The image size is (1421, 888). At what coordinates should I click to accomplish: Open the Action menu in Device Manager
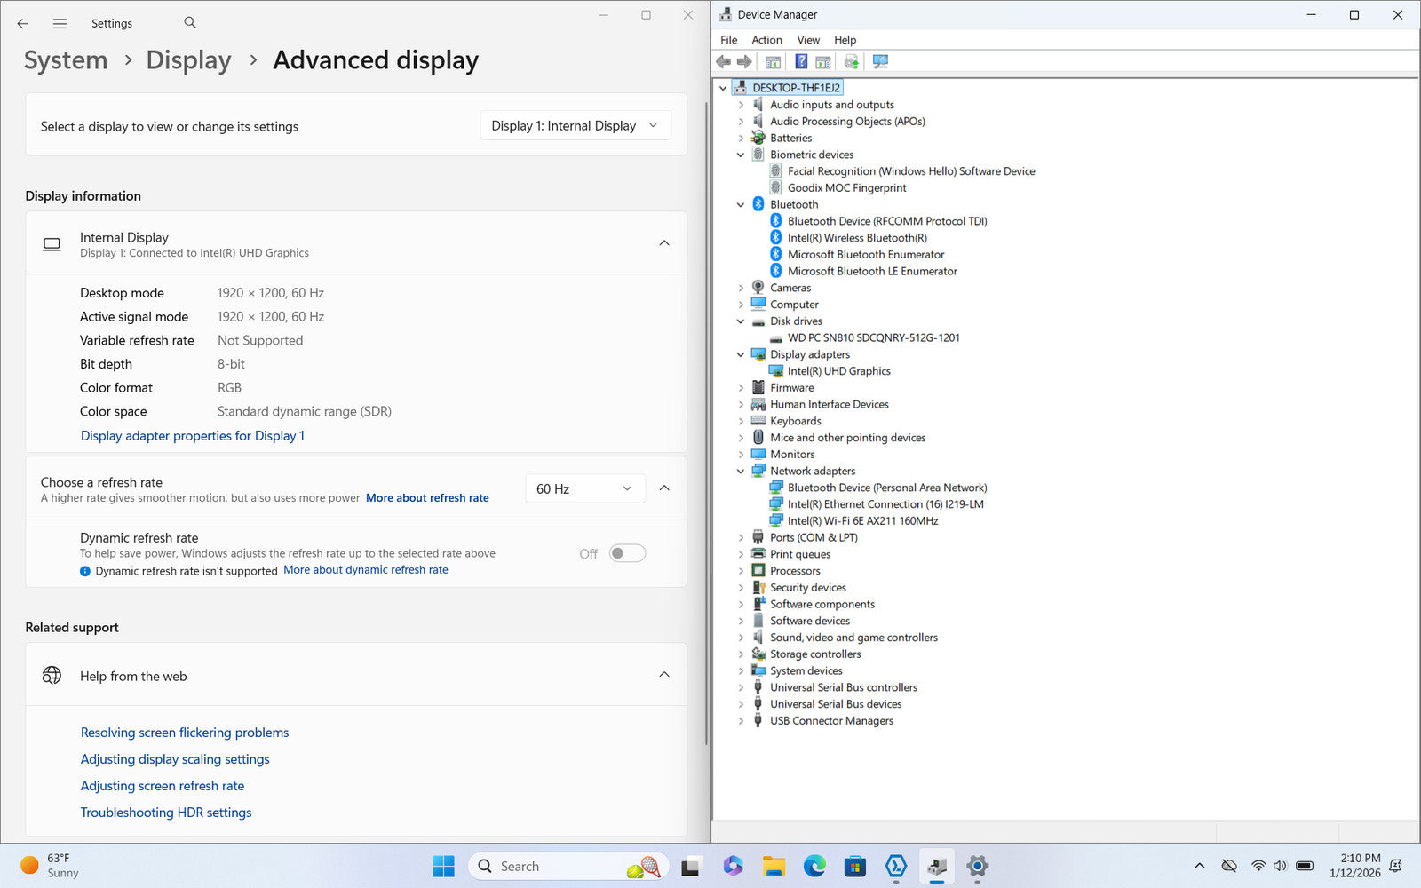pyautogui.click(x=766, y=40)
